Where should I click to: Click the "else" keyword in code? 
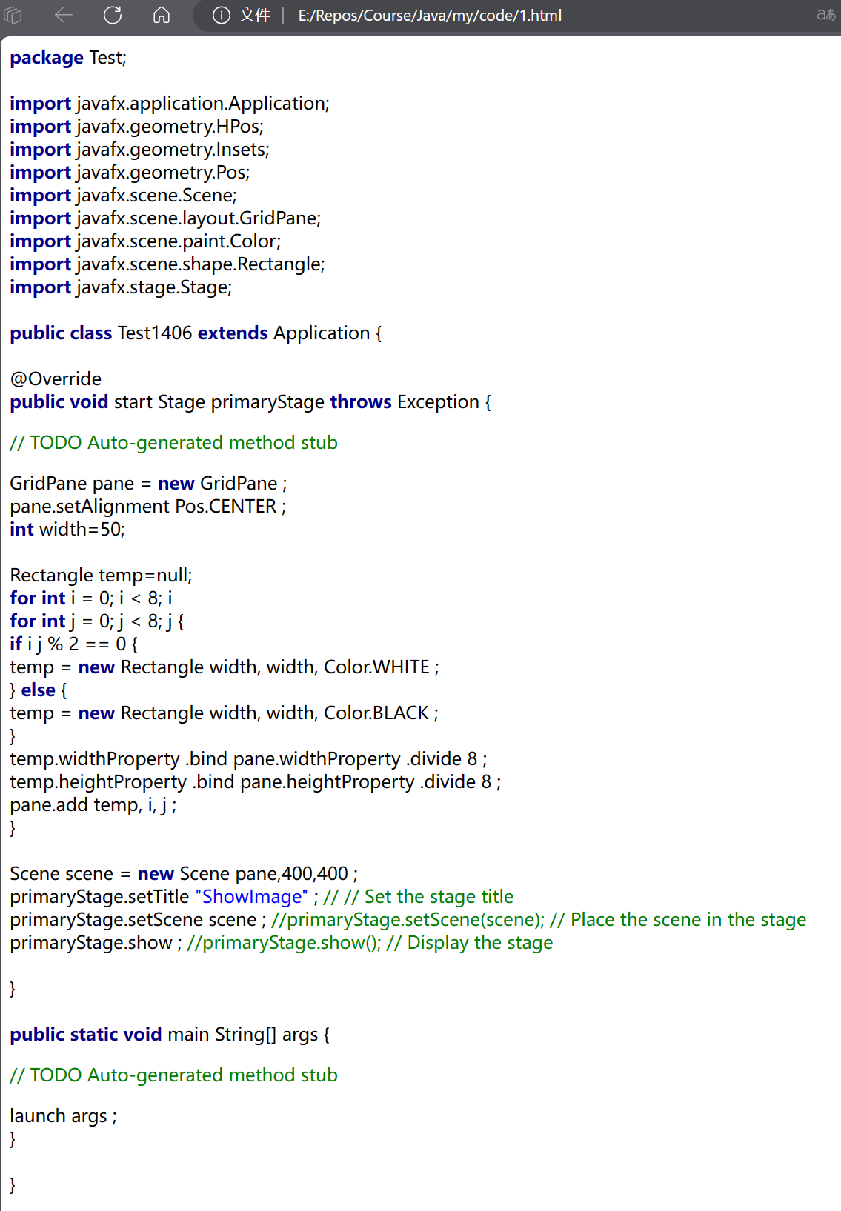39,690
